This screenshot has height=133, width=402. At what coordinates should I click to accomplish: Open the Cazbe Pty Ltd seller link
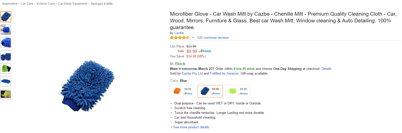point(192,74)
